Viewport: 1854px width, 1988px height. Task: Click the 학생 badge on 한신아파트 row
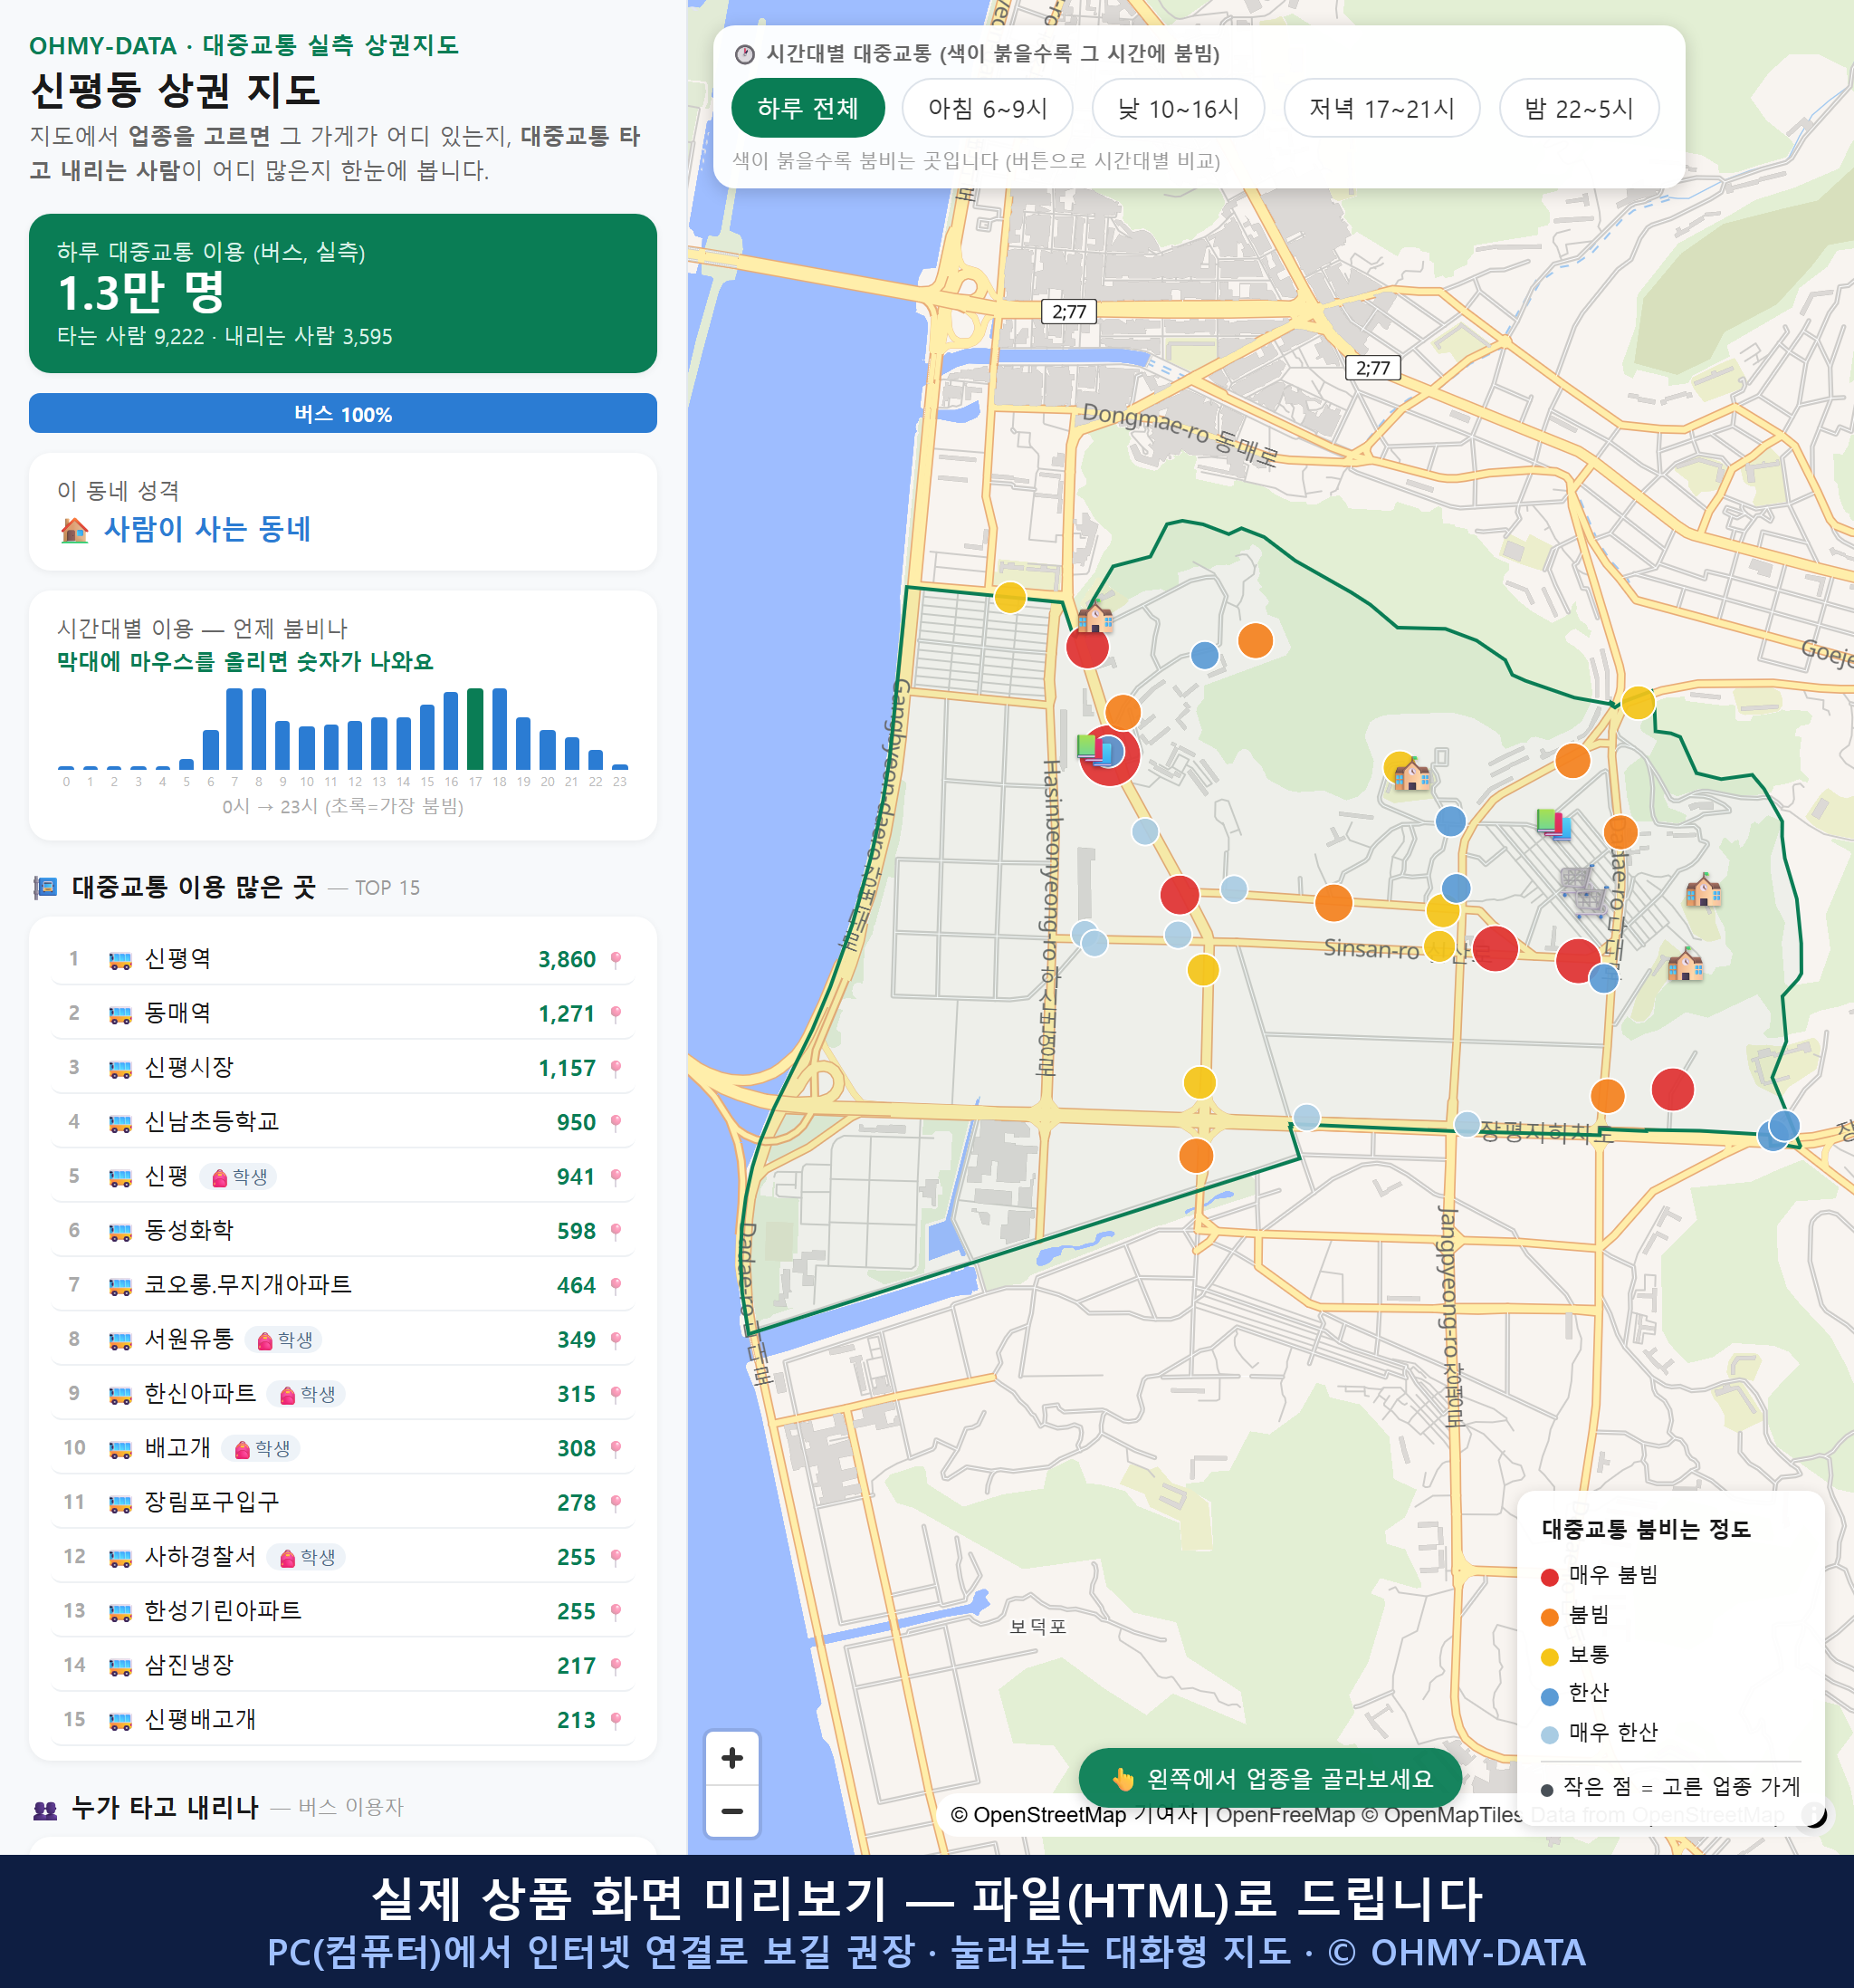(307, 1394)
